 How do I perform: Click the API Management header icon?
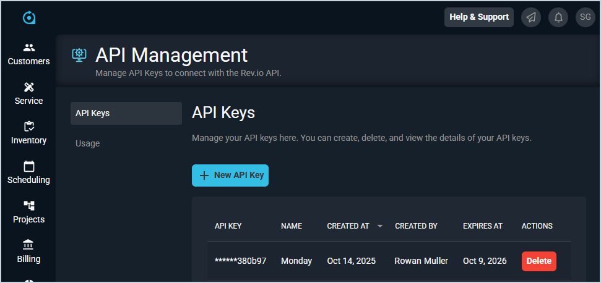[79, 55]
